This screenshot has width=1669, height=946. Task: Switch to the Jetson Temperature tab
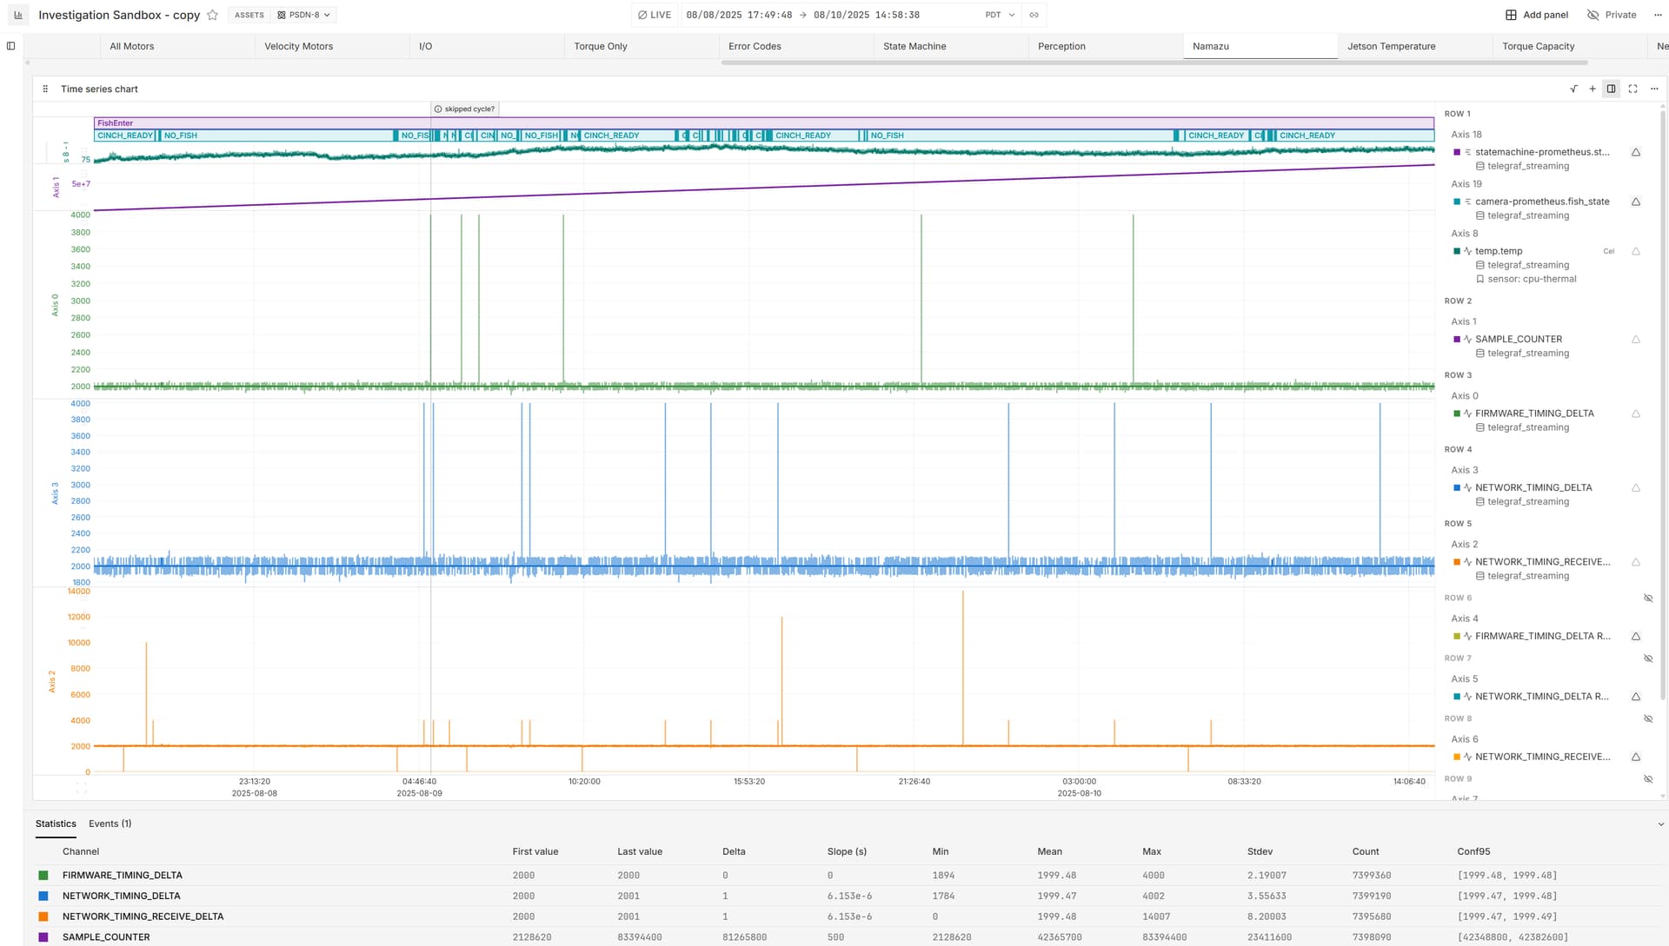1391,46
